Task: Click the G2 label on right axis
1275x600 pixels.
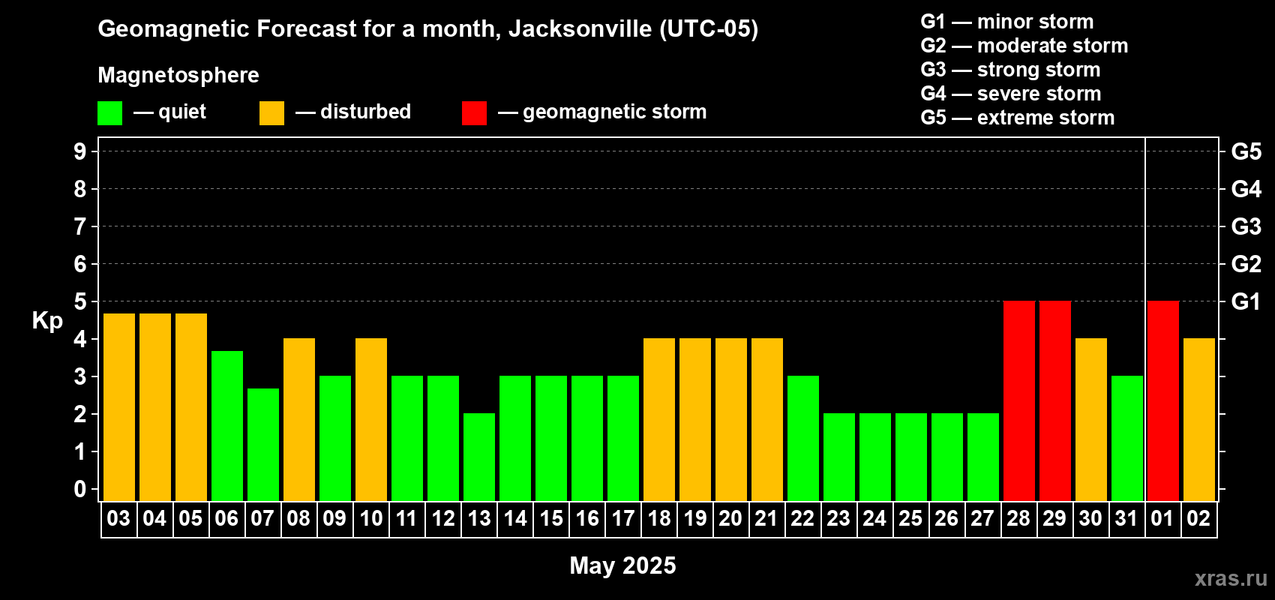Action: tap(1246, 264)
